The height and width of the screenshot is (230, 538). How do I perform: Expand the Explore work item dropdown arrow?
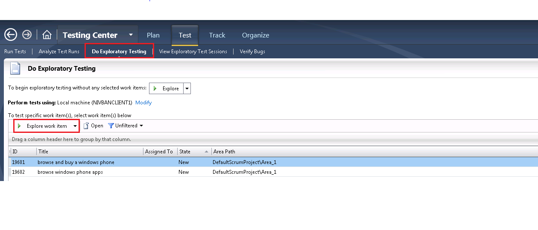click(75, 126)
